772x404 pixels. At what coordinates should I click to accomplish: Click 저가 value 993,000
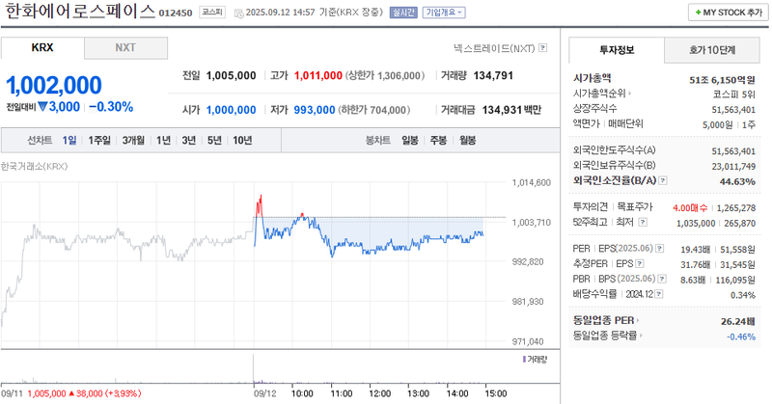315,110
